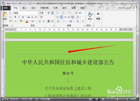Screen dimensions: 140x101
Task: Toggle show paragraph marks icon
Action: (83, 21)
